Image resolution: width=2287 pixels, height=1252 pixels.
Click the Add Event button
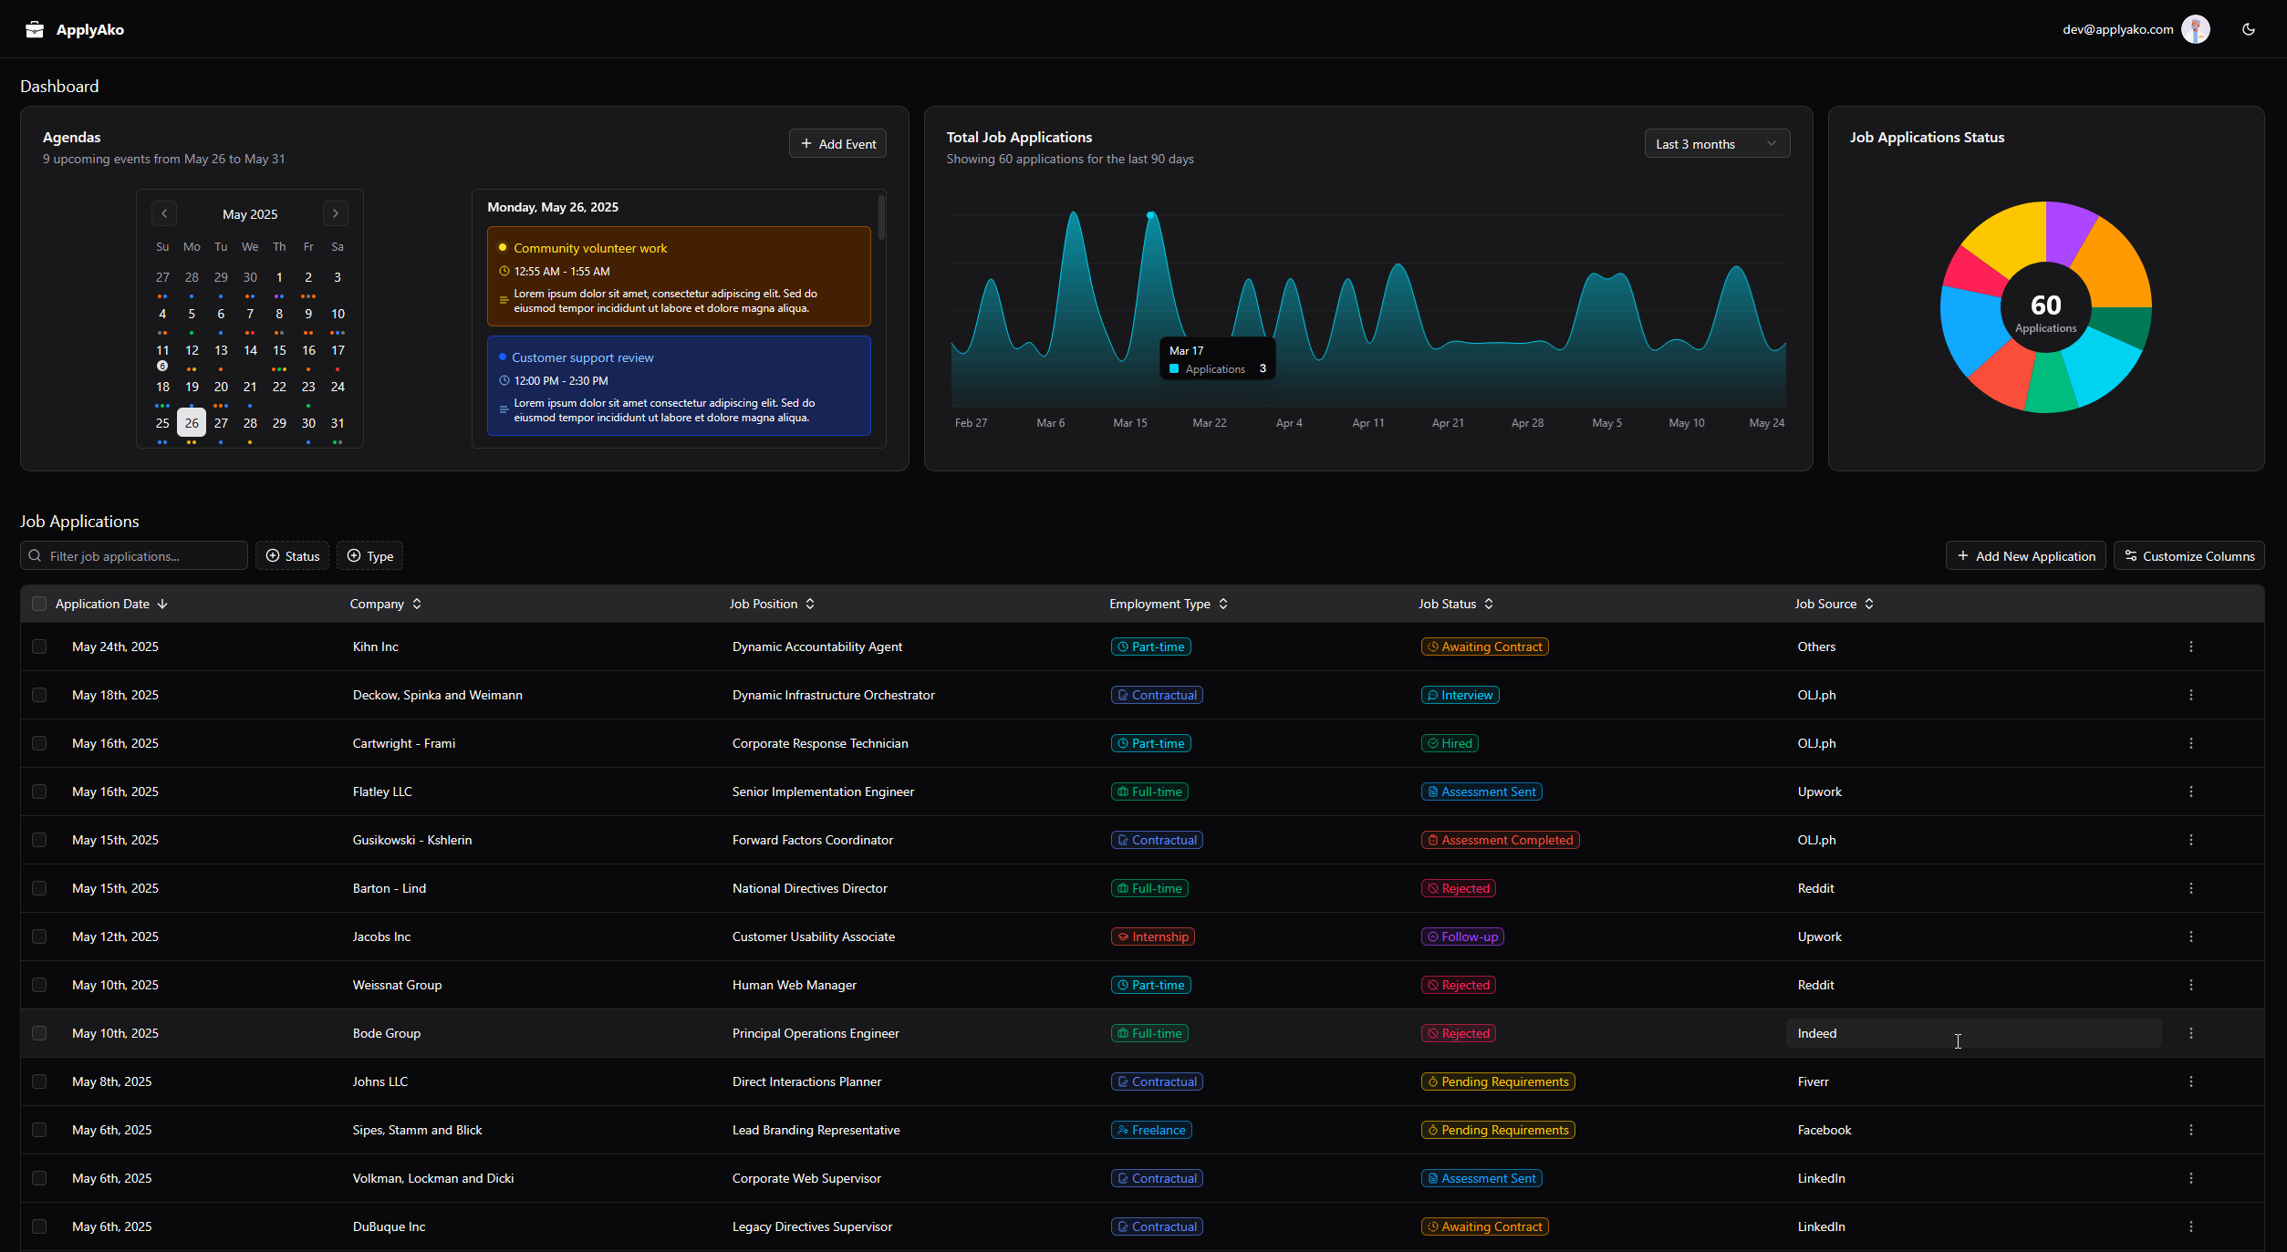click(x=837, y=143)
